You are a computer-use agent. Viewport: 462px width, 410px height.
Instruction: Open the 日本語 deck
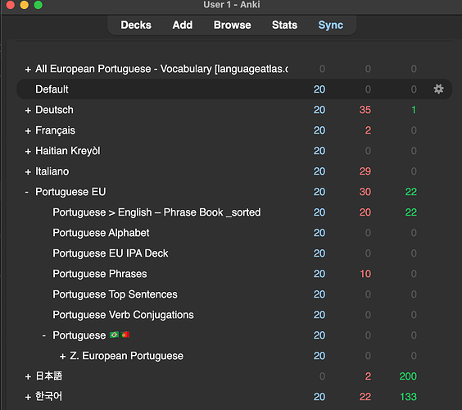pos(49,376)
